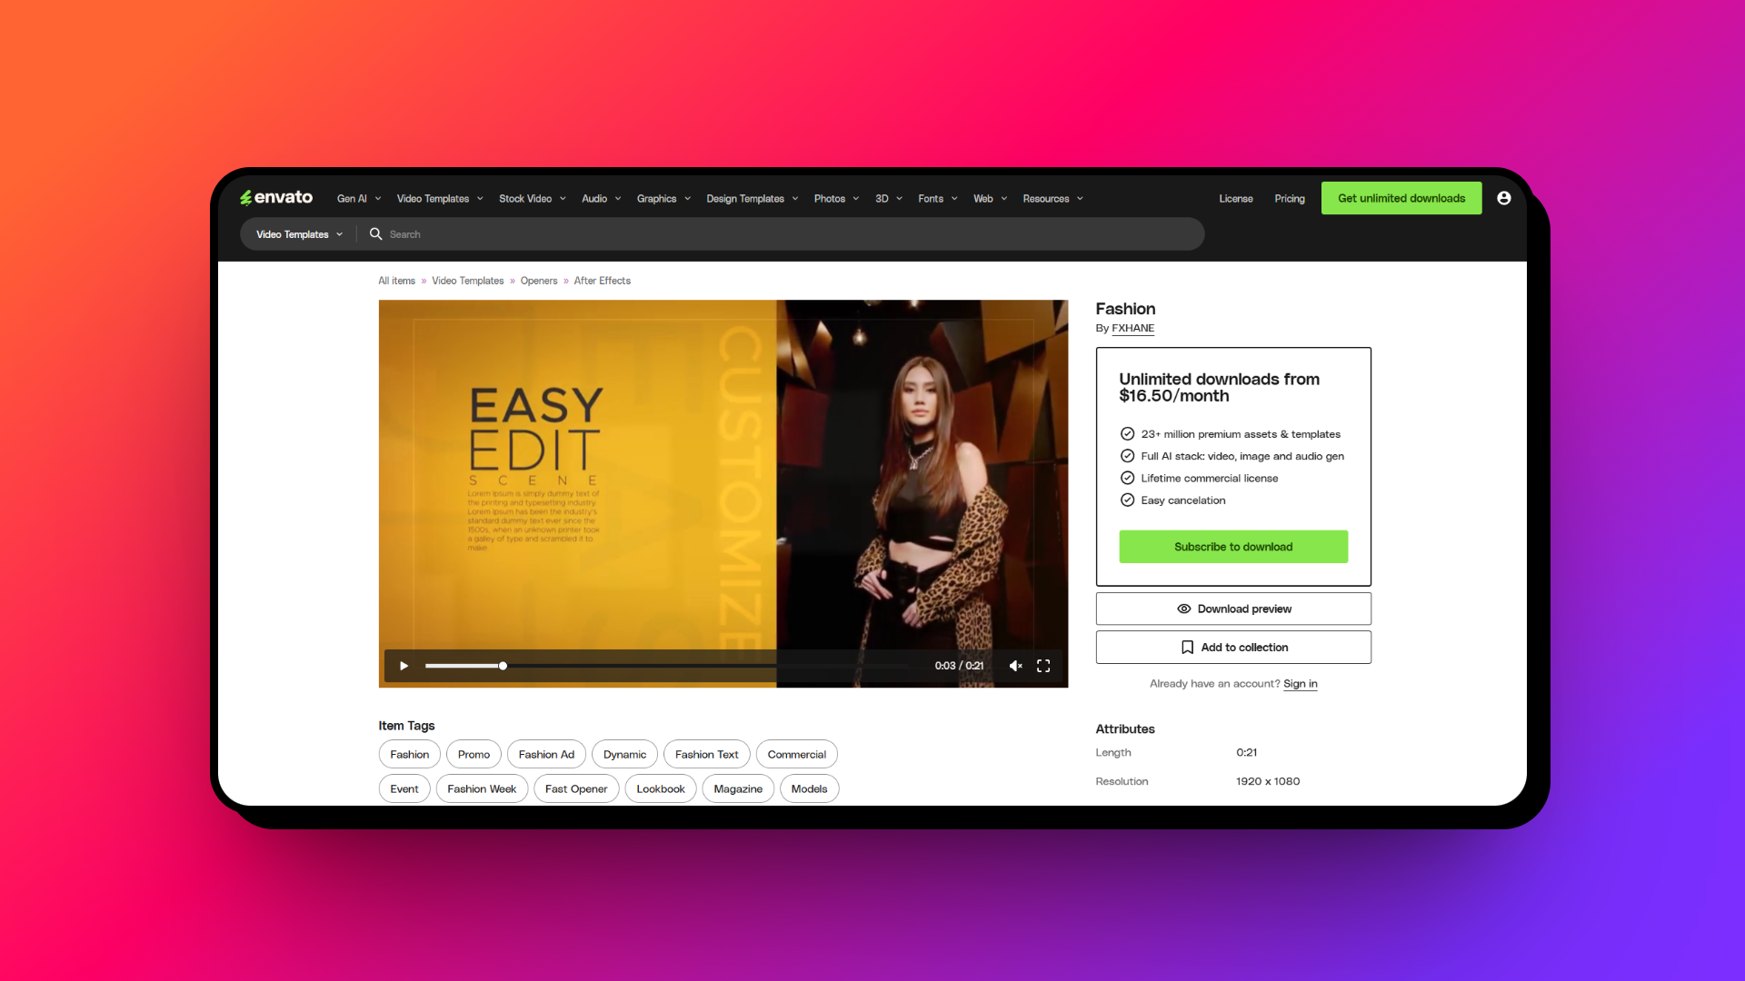Click the bookmark icon on Add to collection
The image size is (1745, 981).
[1187, 648]
